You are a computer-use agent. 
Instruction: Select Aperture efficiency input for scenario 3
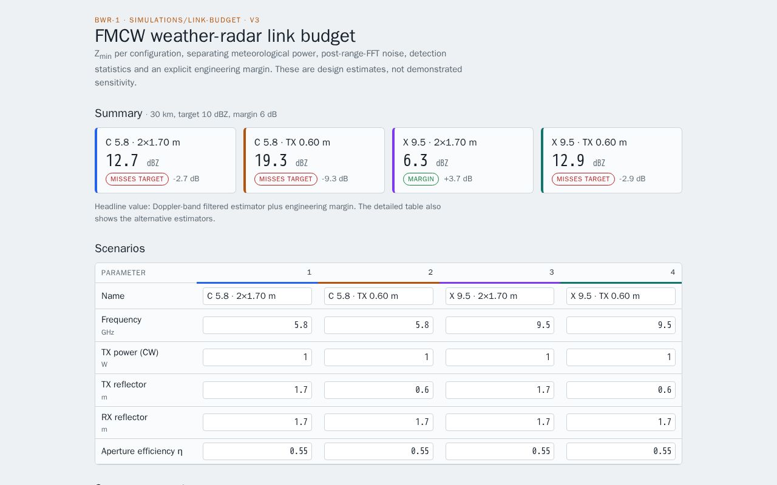click(500, 451)
